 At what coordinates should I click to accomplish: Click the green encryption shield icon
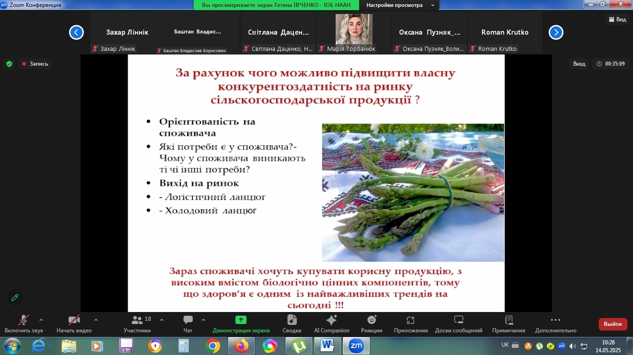point(9,64)
